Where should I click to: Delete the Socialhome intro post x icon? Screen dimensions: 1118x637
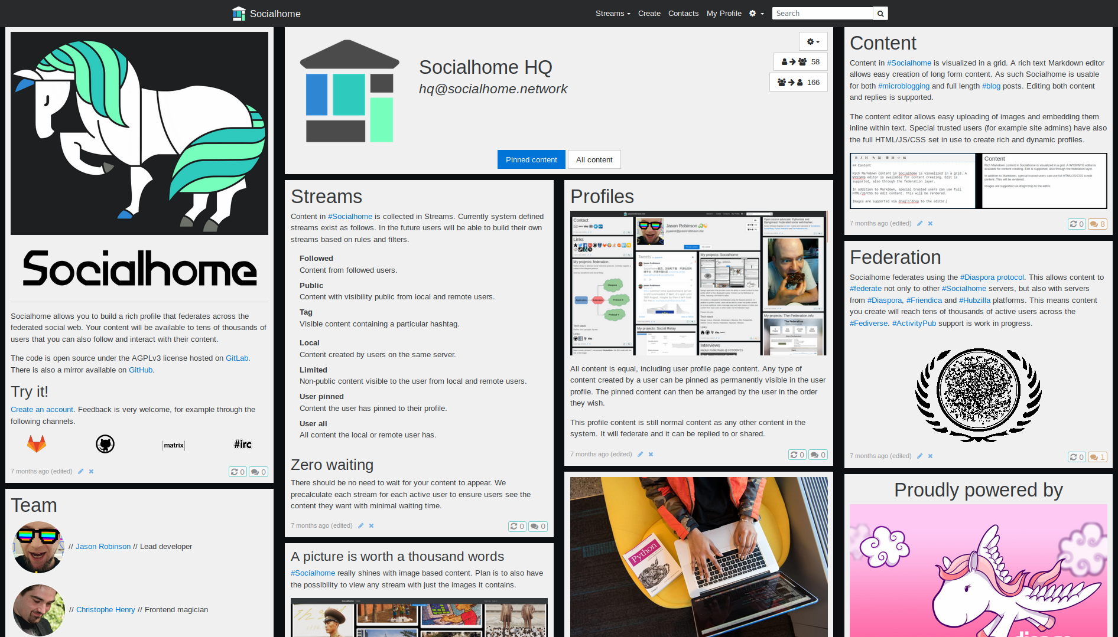[x=91, y=472]
